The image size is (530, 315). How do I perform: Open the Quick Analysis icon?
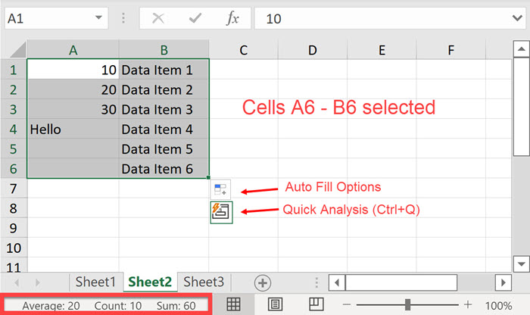[x=221, y=212]
